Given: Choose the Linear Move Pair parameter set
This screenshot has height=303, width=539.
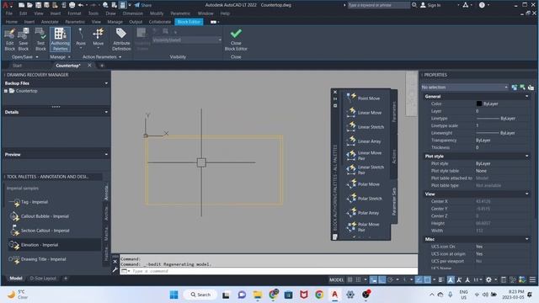Looking at the screenshot, I should point(365,155).
